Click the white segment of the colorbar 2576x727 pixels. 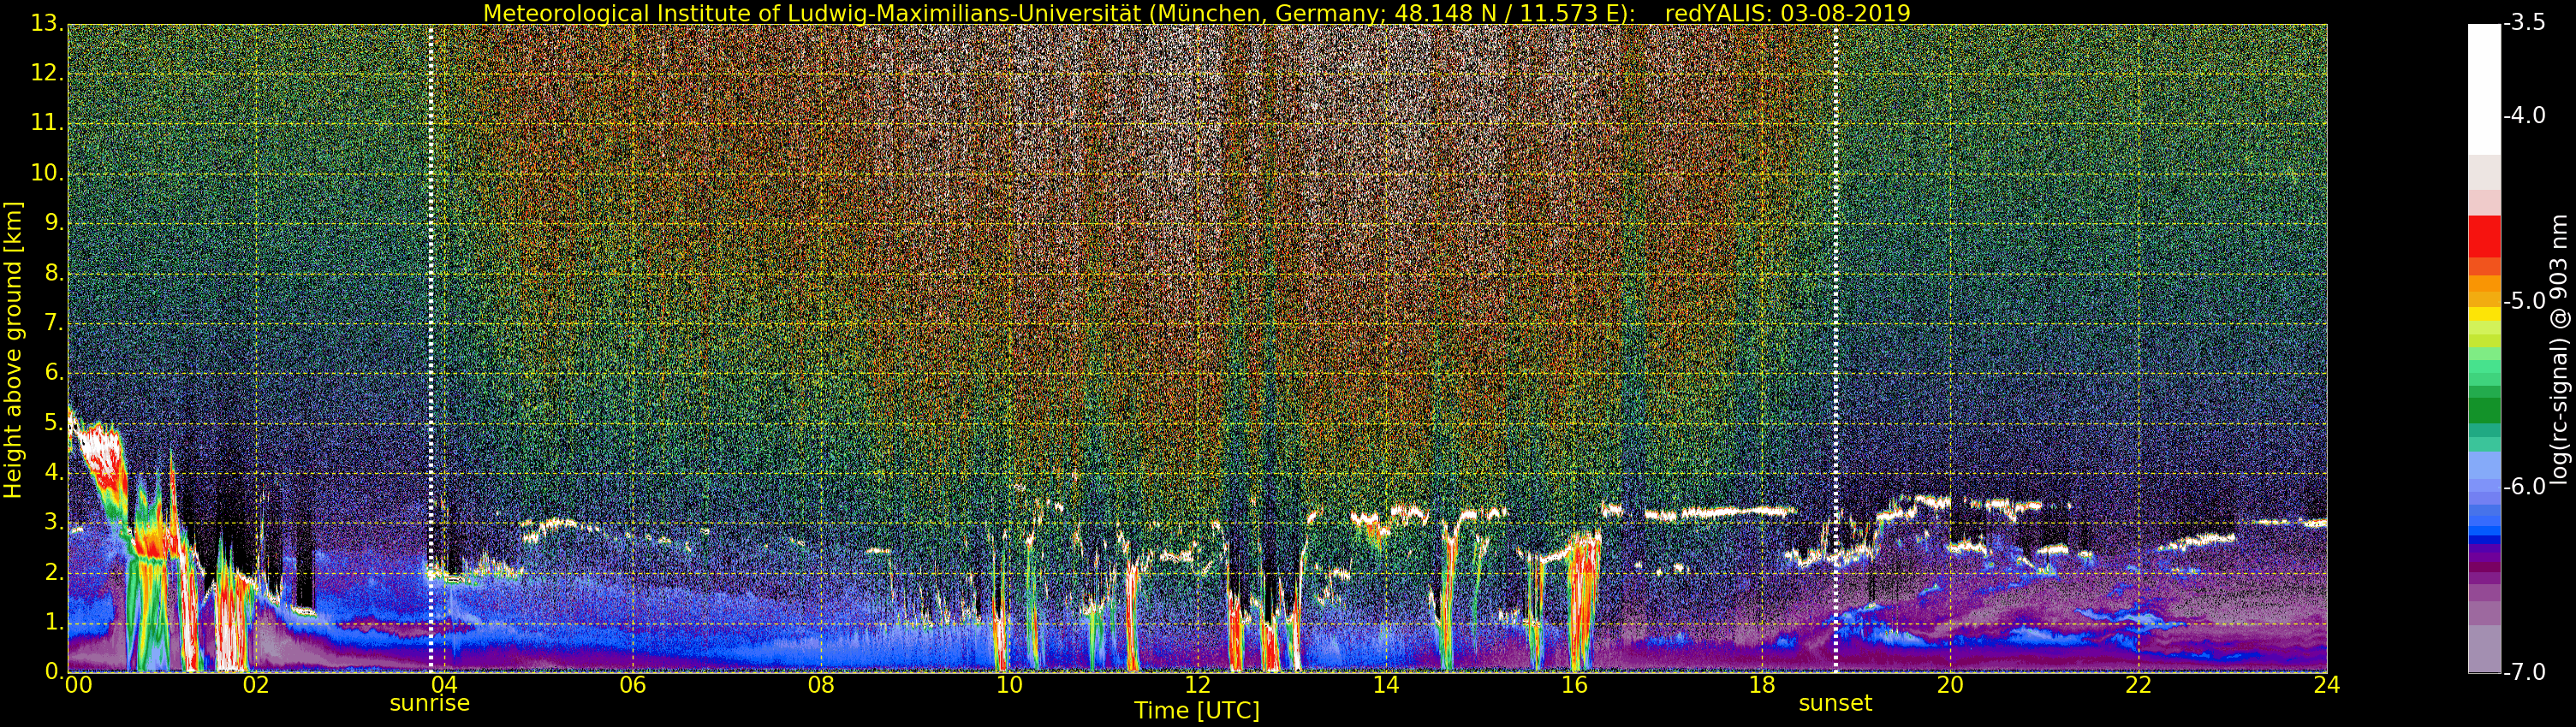click(2484, 90)
